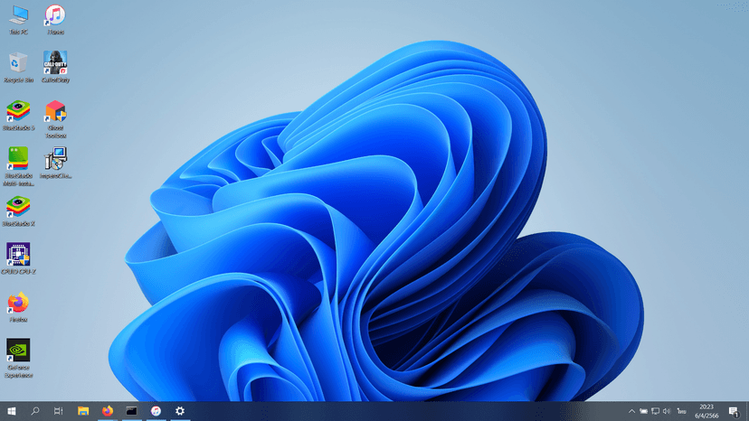Launch BlueStacks 5 from desktop
This screenshot has height=421, width=749.
(18, 112)
